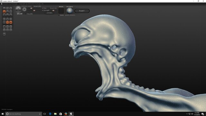
Task: Open File Explorer from taskbar
Action: click(55, 114)
